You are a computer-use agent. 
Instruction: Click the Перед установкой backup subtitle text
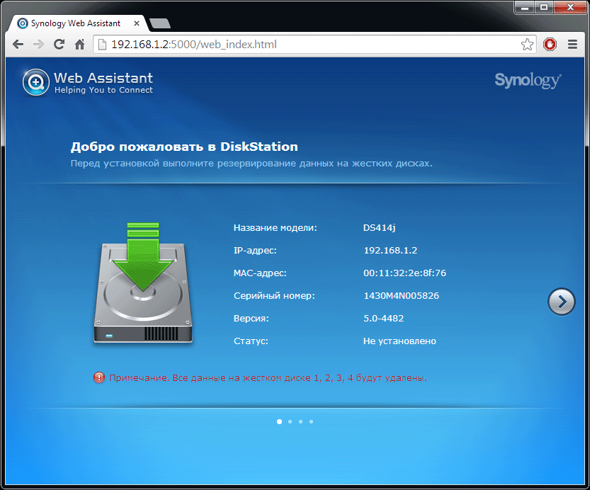[x=251, y=164]
